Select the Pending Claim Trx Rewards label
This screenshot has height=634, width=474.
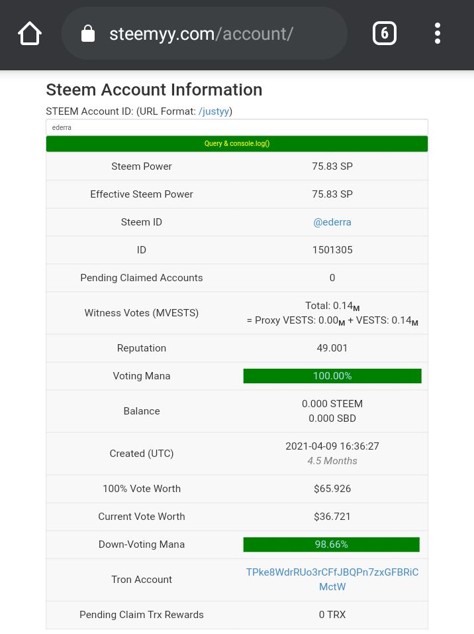click(x=142, y=615)
